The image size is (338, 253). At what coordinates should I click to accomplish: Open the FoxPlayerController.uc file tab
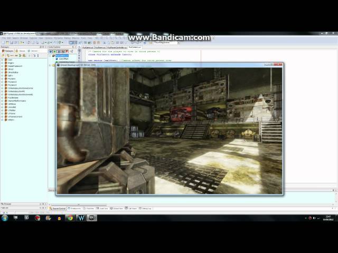pos(117,47)
